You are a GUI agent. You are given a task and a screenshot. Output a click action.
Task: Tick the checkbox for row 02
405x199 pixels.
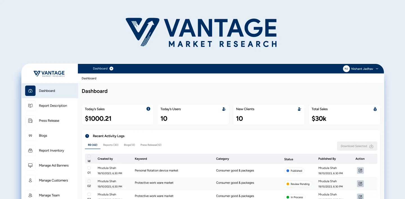(89, 181)
